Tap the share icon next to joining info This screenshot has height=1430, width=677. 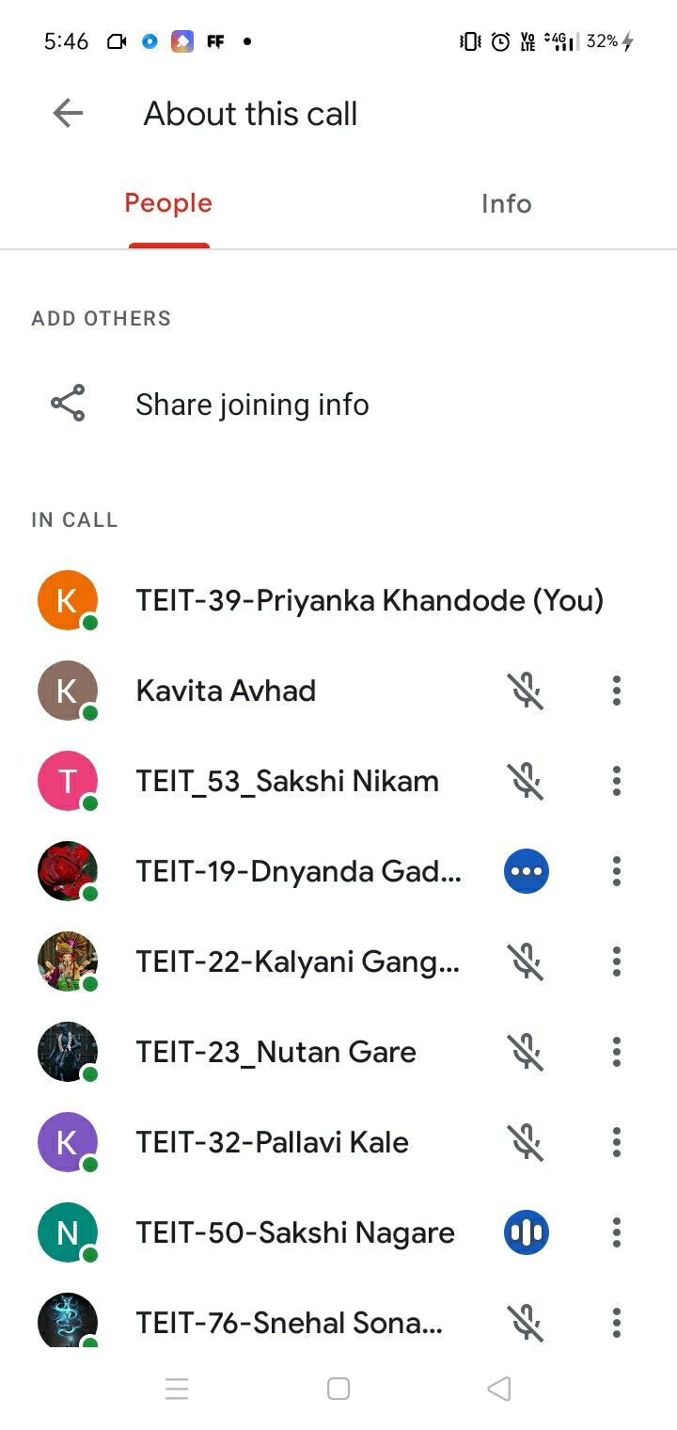pos(68,404)
